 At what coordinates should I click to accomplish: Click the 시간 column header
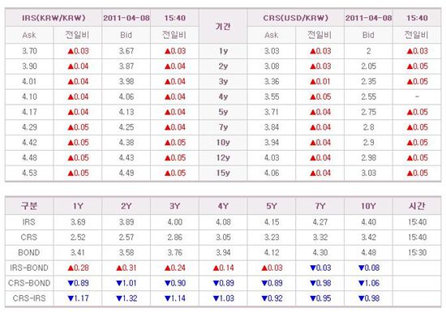(417, 206)
